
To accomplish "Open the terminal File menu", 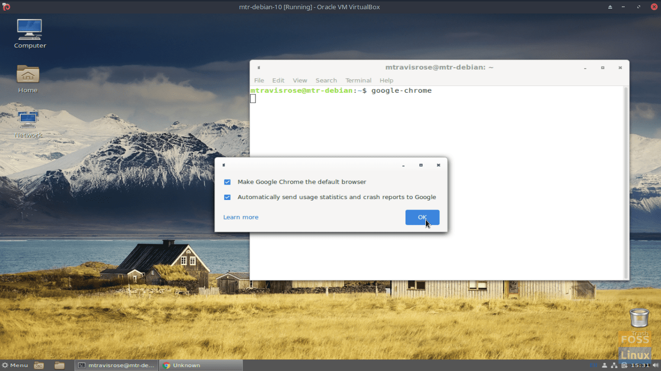I will pyautogui.click(x=259, y=80).
